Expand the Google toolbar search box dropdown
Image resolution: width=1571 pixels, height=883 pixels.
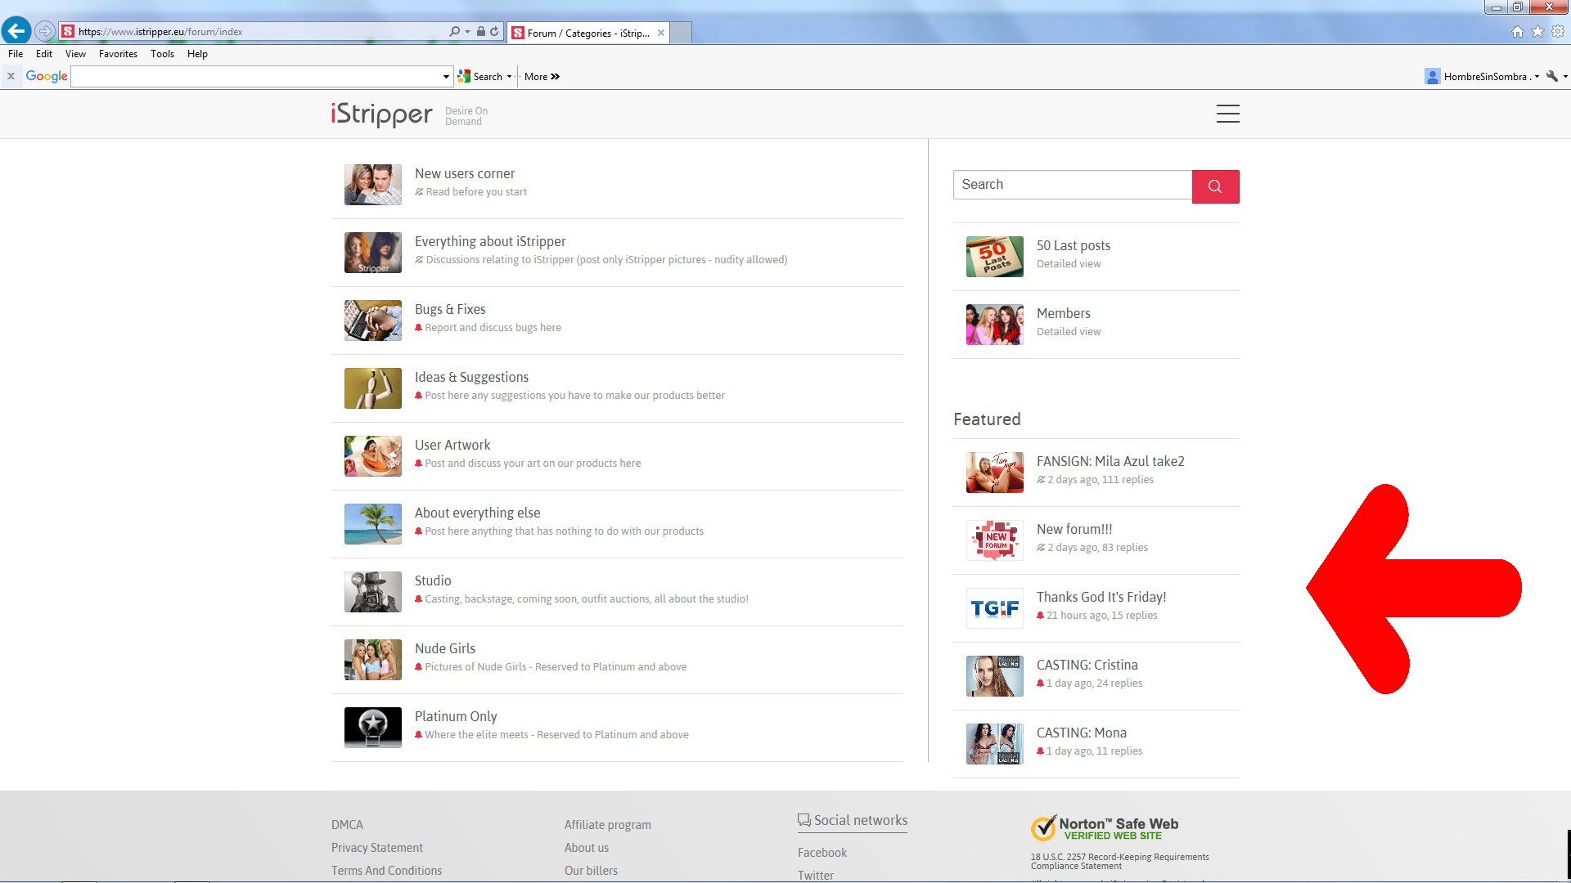tap(446, 77)
